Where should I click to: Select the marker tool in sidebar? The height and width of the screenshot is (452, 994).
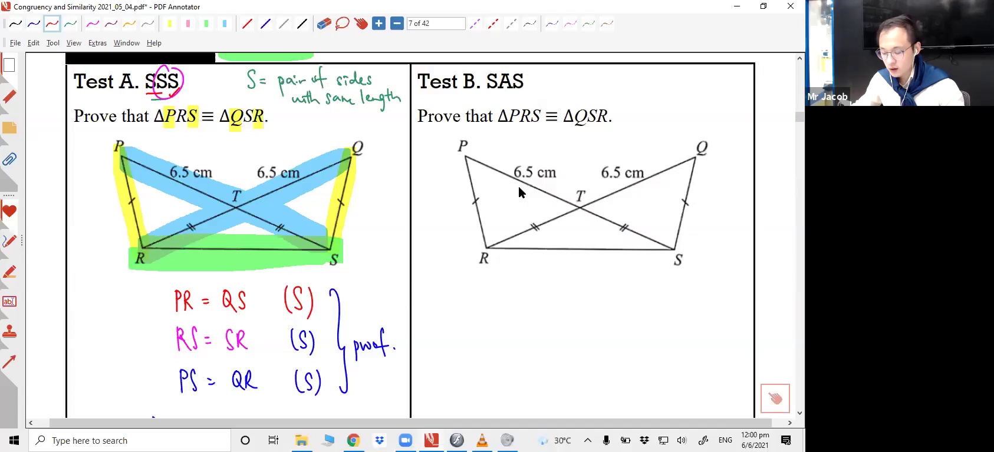(x=9, y=272)
